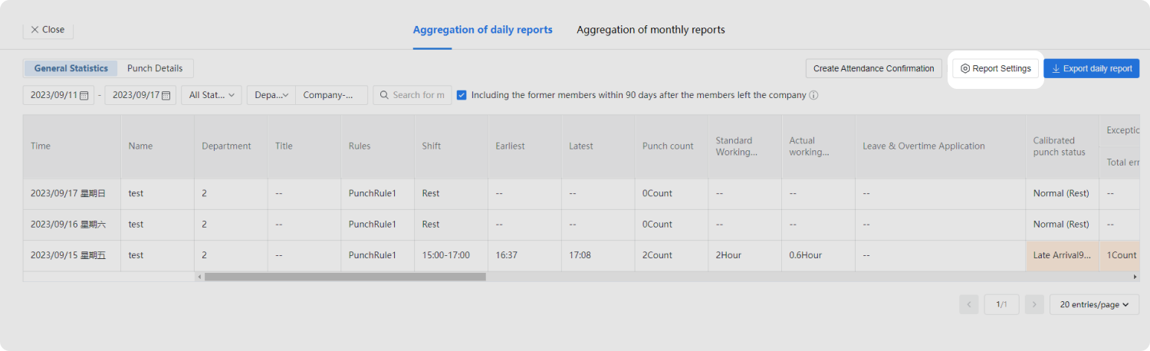Viewport: 1150px width, 351px height.
Task: Go to next page arrow
Action: click(x=1034, y=304)
